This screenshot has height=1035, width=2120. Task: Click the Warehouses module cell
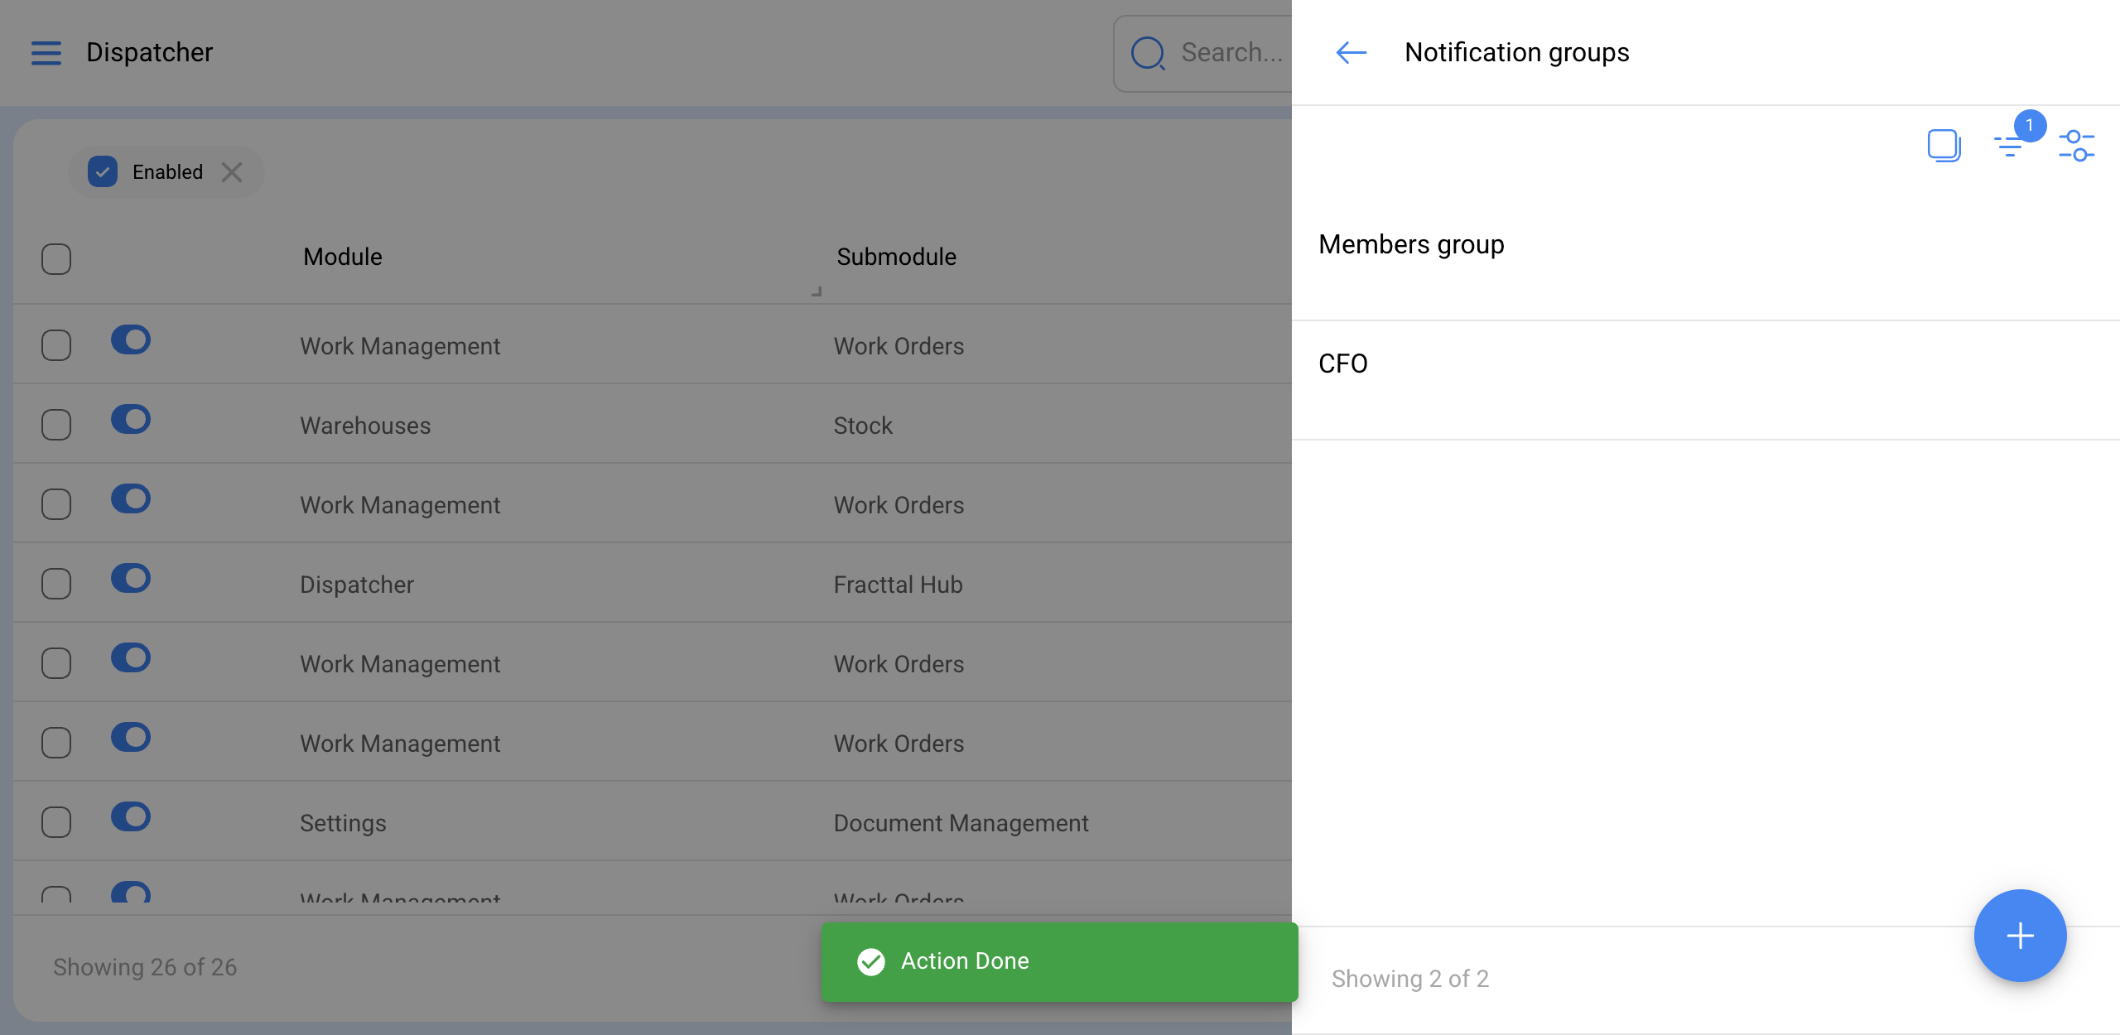point(365,426)
